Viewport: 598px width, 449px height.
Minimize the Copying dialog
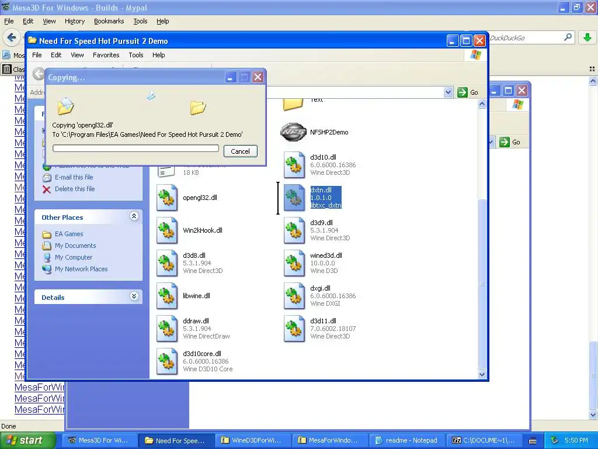(x=230, y=78)
